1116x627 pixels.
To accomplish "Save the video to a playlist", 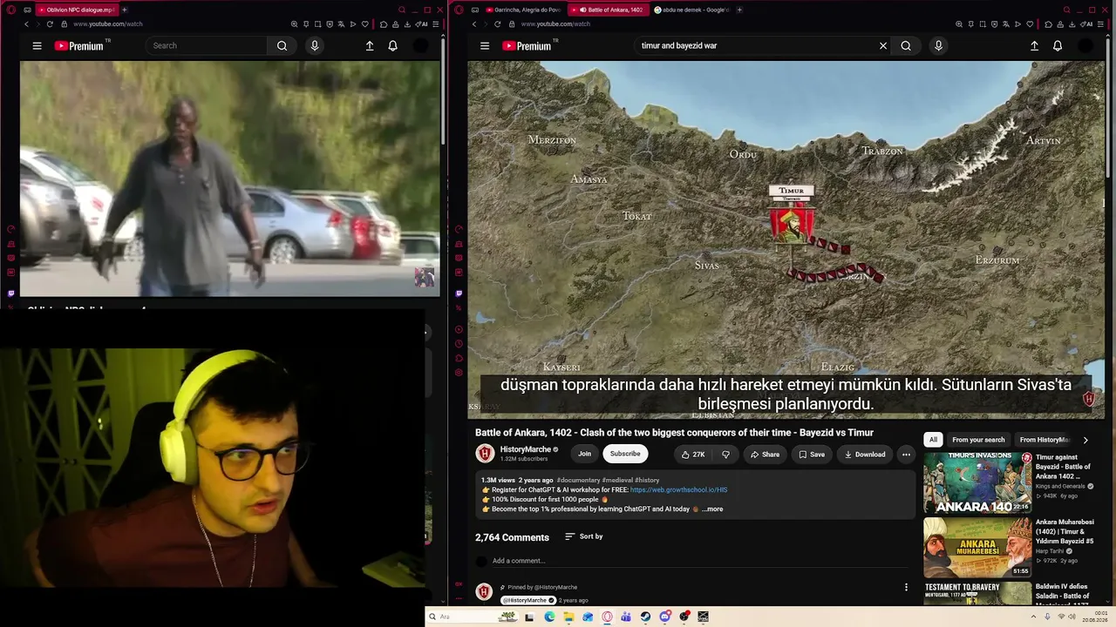I will (810, 455).
